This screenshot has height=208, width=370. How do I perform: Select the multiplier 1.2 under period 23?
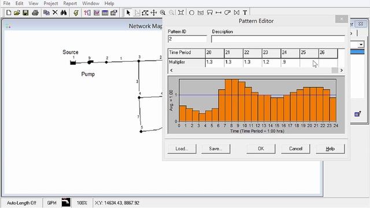click(271, 62)
